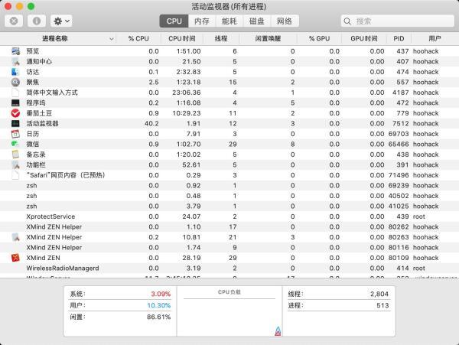Viewport: 459px width, 345px height.
Task: Select the 预览 Preview app icon
Action: (x=15, y=51)
